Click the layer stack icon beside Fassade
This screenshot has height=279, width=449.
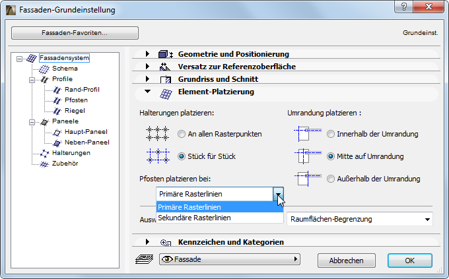point(145,259)
